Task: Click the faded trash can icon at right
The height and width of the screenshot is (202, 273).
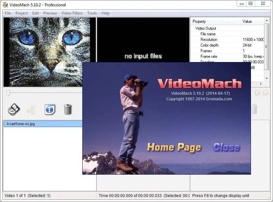Action: pos(254,109)
